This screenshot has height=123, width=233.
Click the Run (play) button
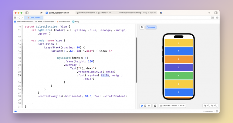click(x=42, y=13)
